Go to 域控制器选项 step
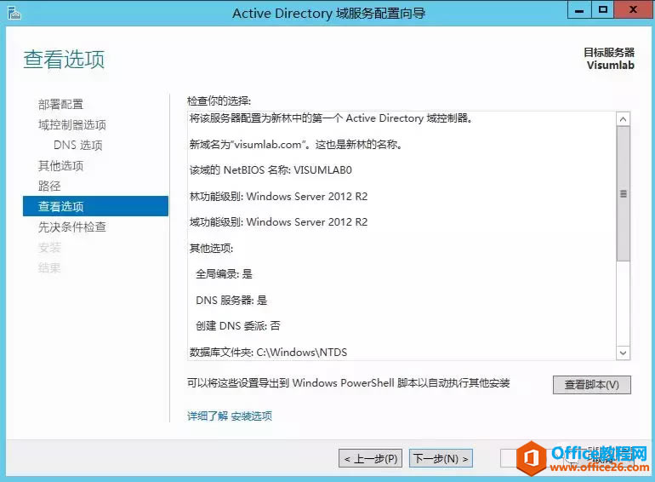Viewport: 655px width, 482px height. click(71, 124)
